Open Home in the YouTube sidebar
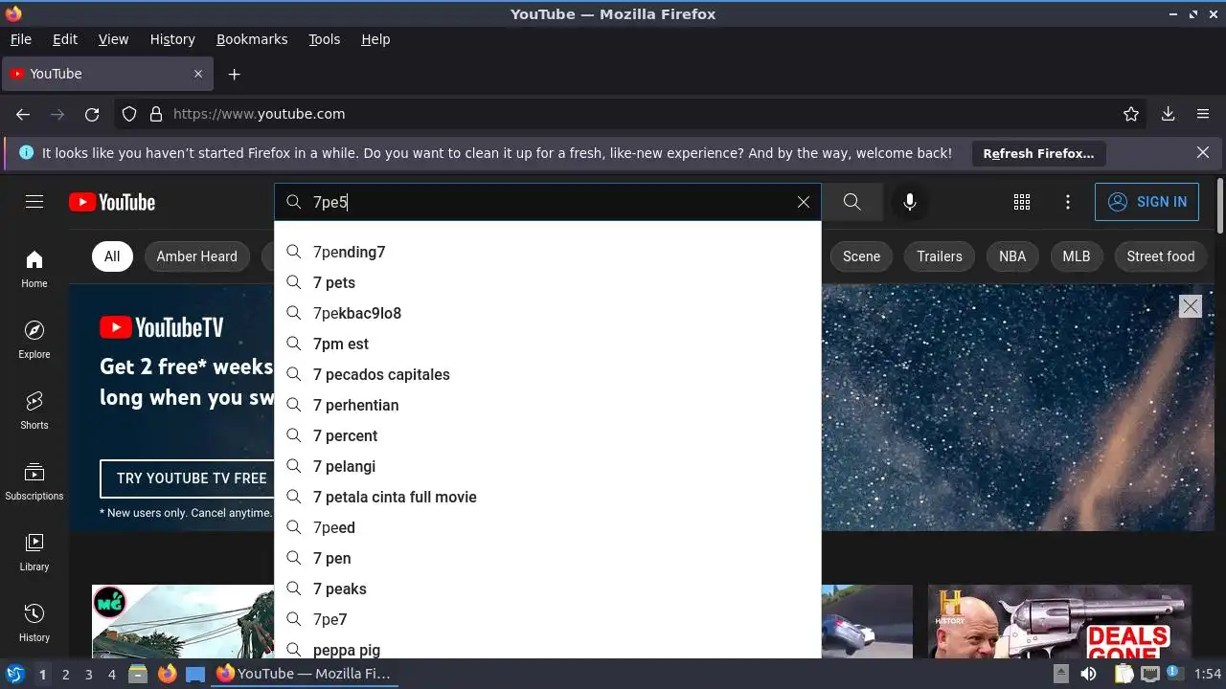The image size is (1226, 689). click(x=34, y=269)
